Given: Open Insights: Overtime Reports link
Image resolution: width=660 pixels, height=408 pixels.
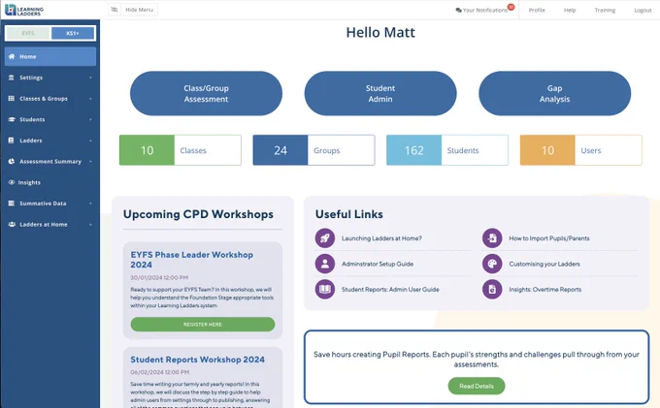Looking at the screenshot, I should coord(545,289).
